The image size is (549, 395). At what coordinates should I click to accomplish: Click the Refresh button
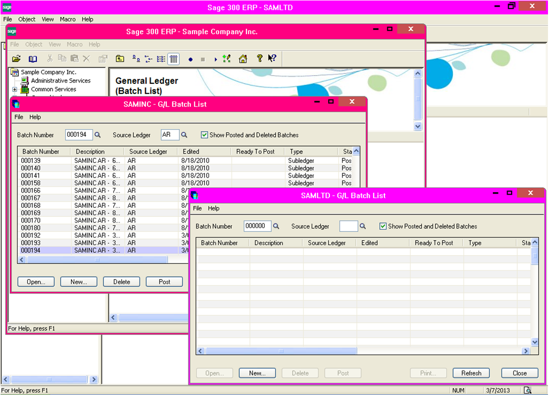pos(471,373)
